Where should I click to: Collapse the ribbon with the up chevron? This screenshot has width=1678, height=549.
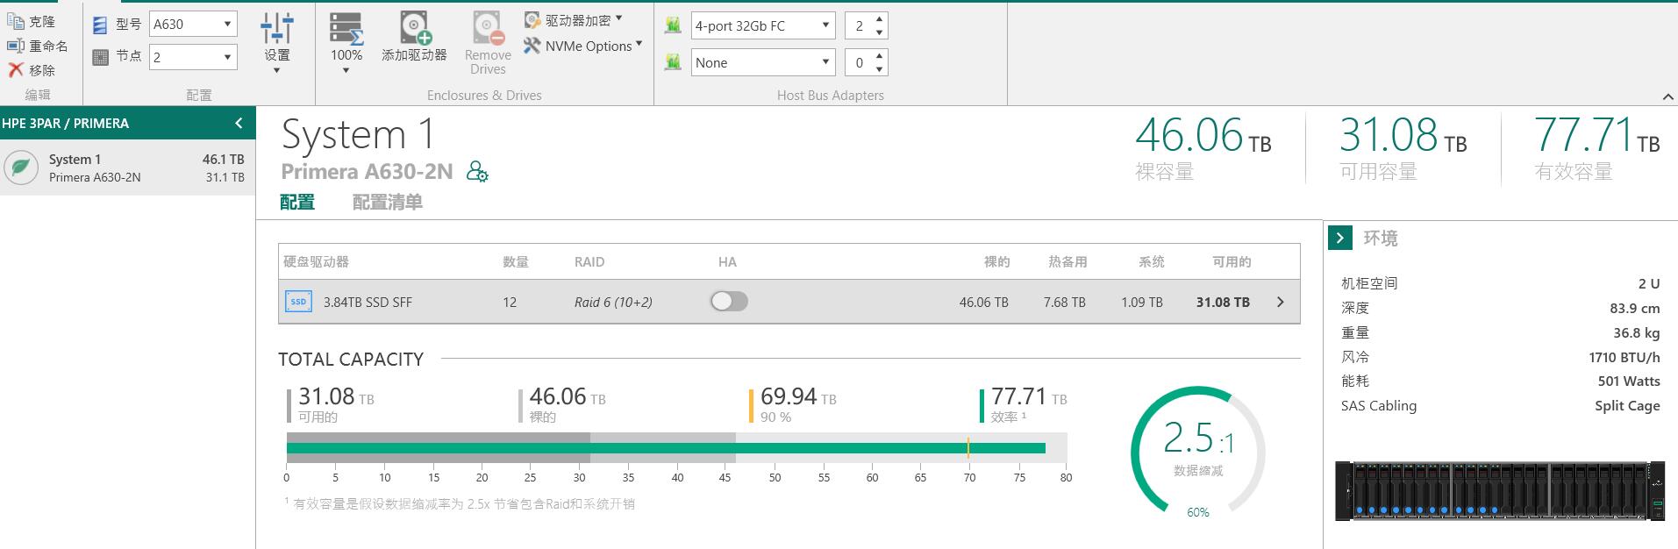pyautogui.click(x=1667, y=96)
